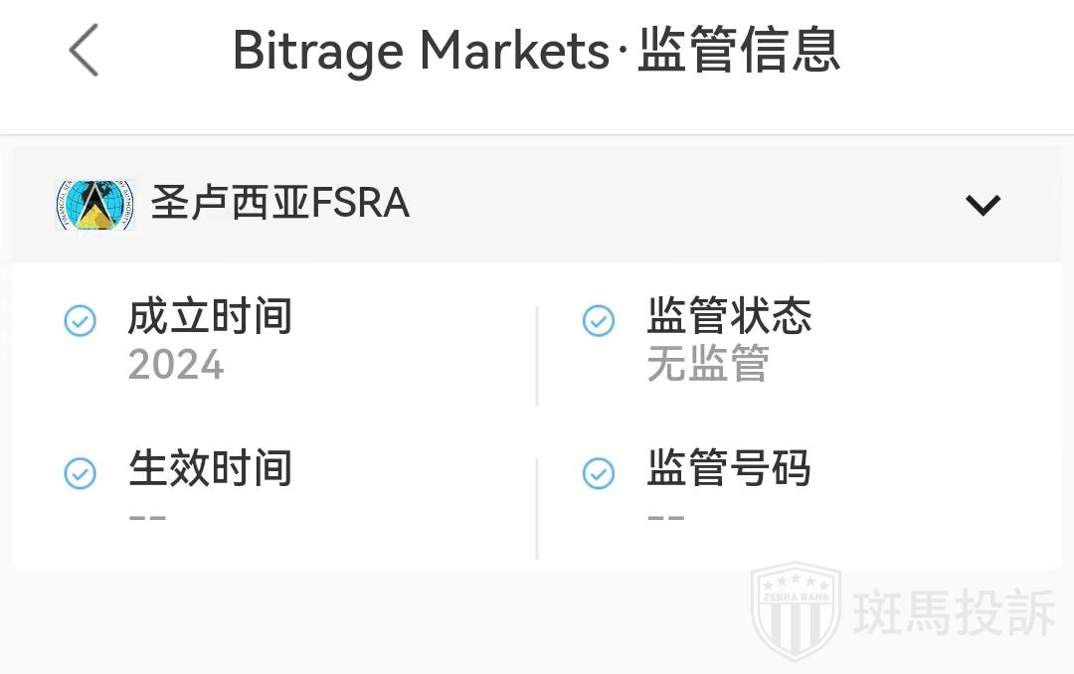
Task: Click the empty value under 监管号码
Action: tap(666, 518)
